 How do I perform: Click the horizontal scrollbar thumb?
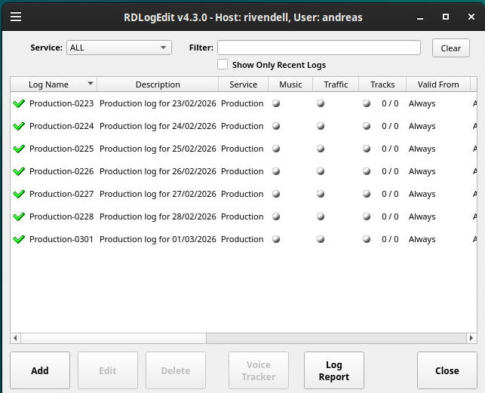[113, 338]
